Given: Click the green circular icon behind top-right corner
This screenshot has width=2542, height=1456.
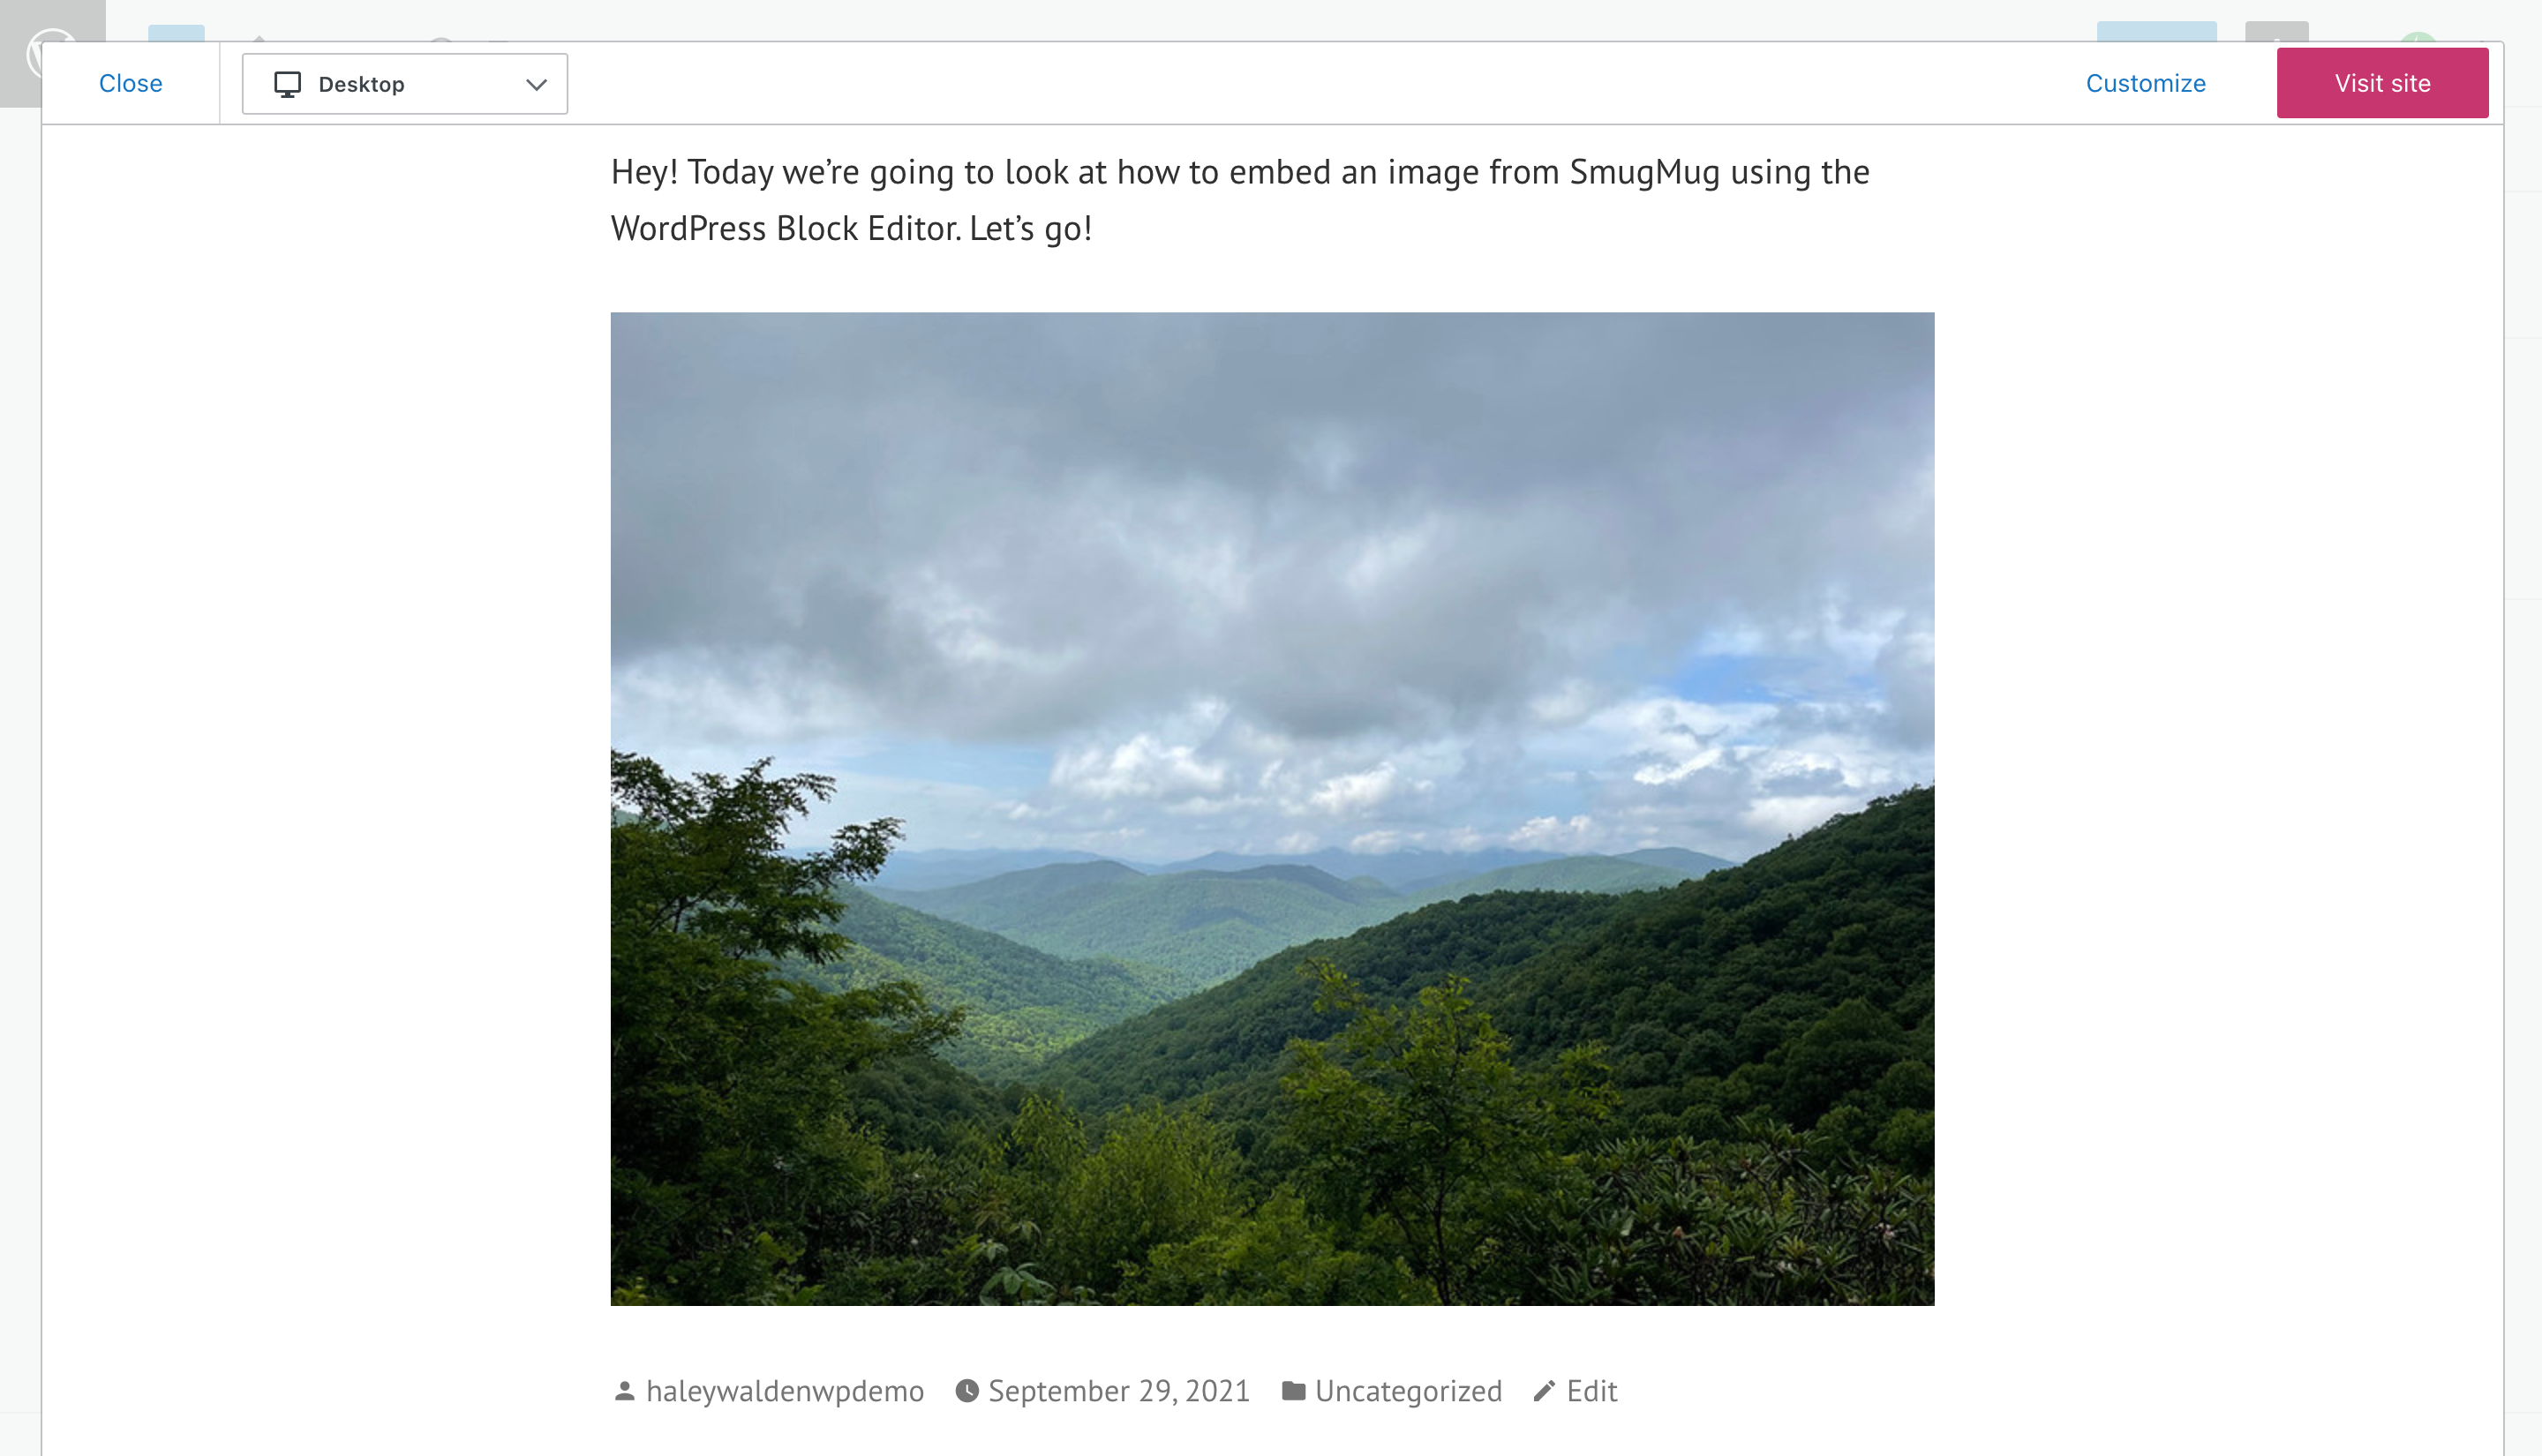Looking at the screenshot, I should tap(2418, 37).
